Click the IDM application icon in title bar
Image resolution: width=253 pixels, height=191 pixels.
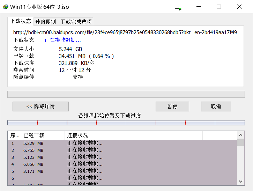[5, 7]
